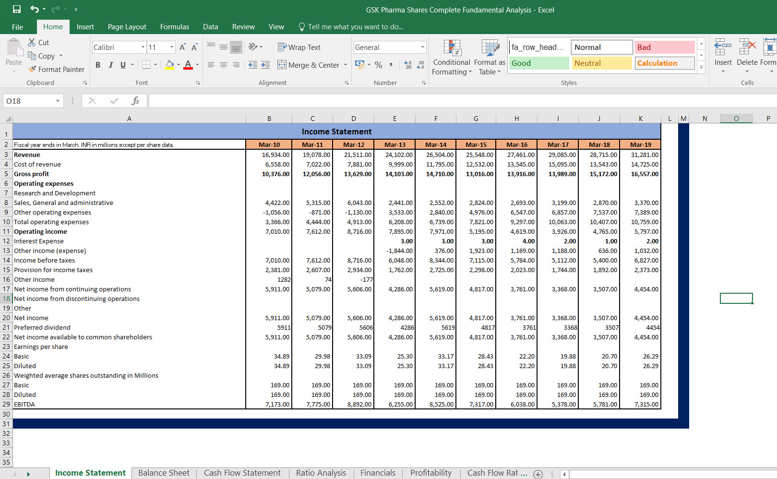Image resolution: width=777 pixels, height=479 pixels.
Task: Expand the Name Box dropdown arrow
Action: 58,101
